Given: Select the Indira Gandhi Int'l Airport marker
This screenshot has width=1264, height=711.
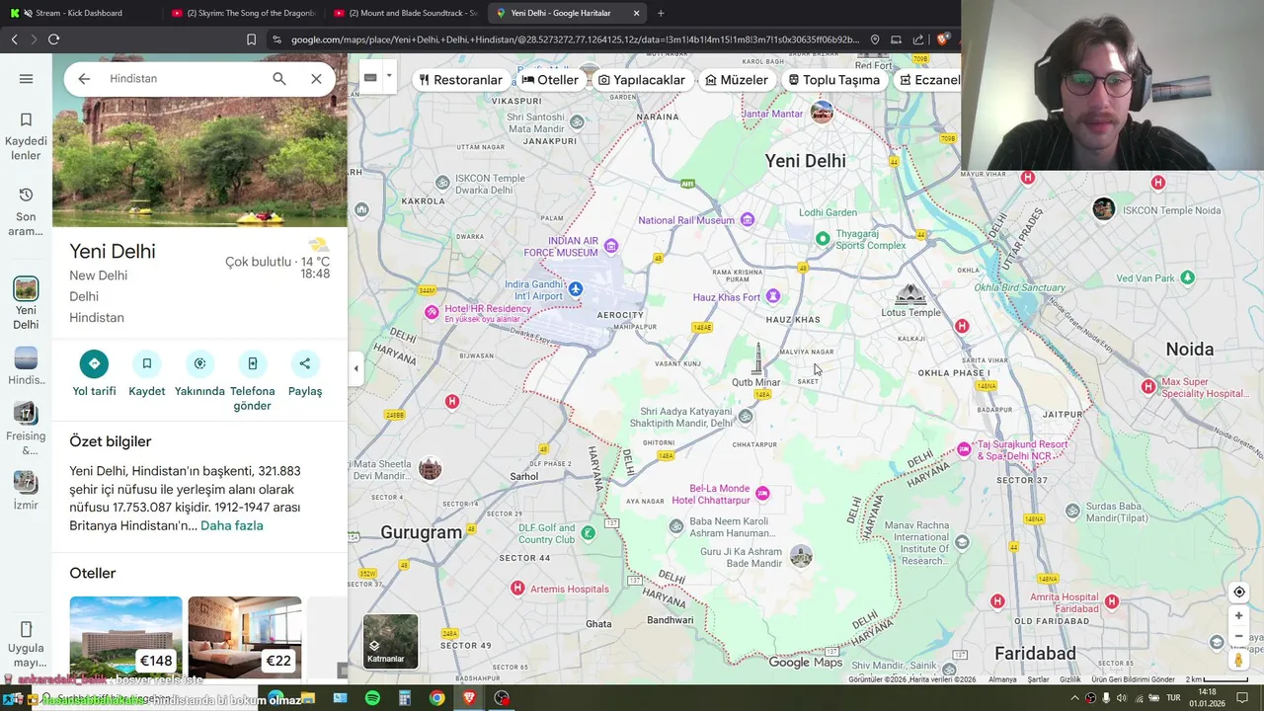Looking at the screenshot, I should click(576, 289).
